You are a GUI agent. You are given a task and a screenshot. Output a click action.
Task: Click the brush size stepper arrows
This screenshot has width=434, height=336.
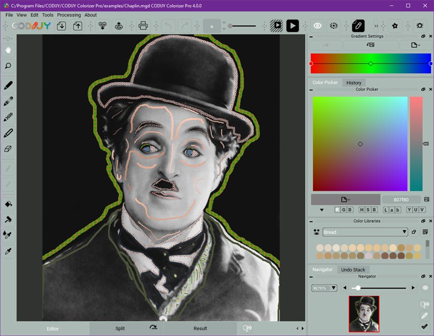(x=224, y=26)
